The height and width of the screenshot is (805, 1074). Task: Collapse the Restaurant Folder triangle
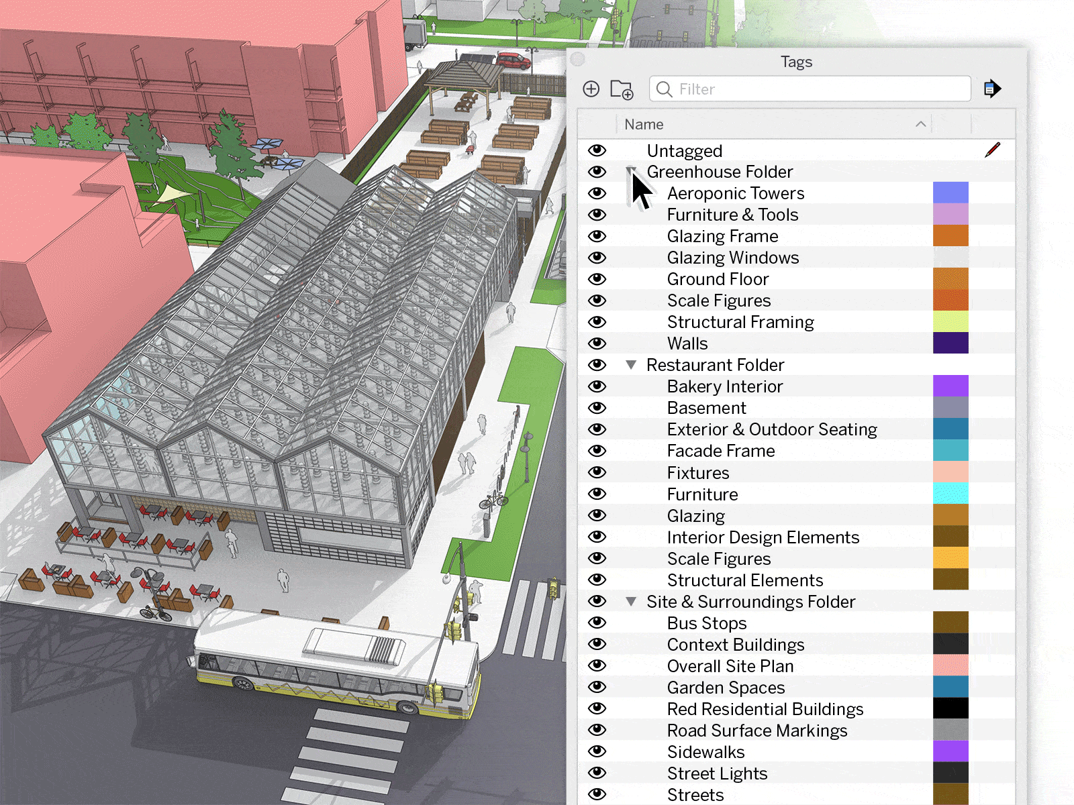click(x=631, y=365)
